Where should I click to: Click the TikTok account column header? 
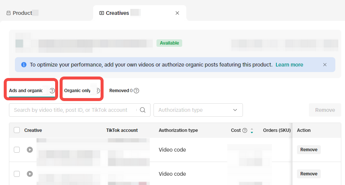[122, 130]
